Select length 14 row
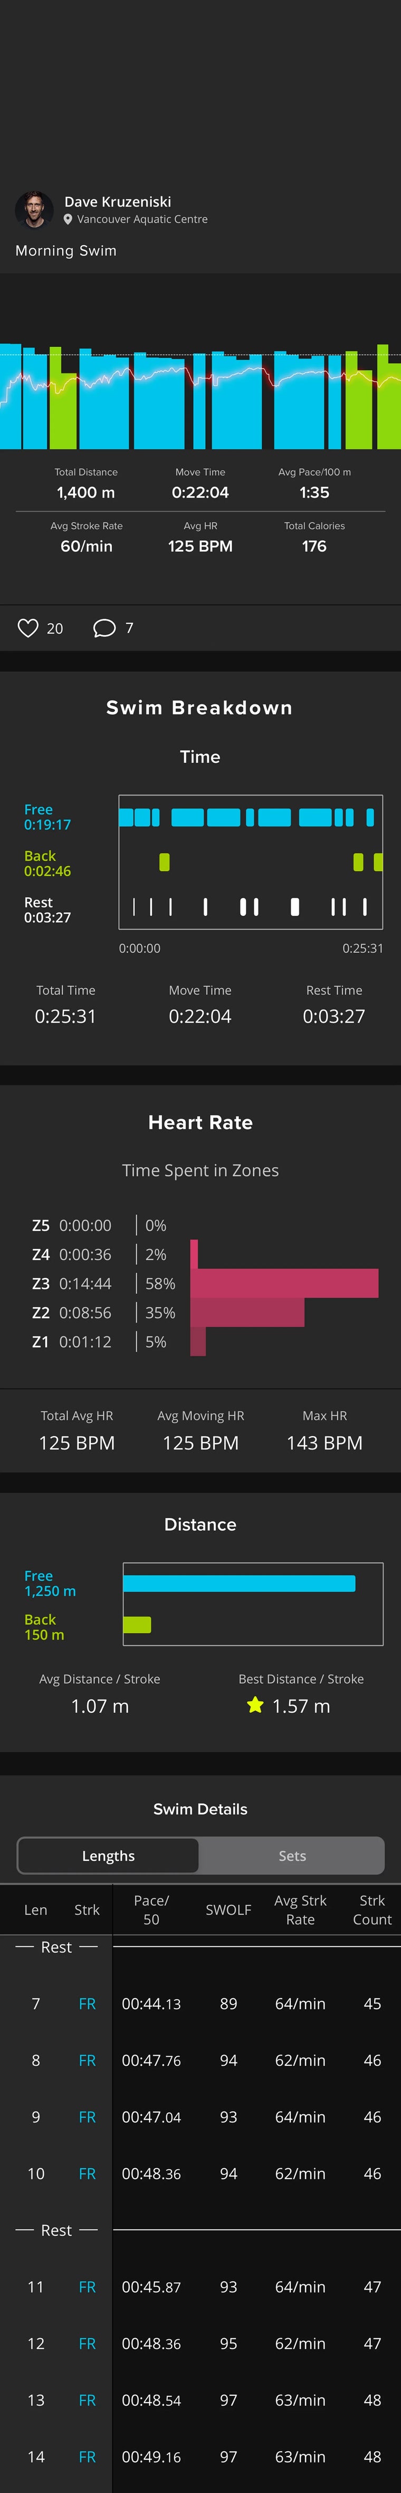Viewport: 401px width, 2493px height. (200, 2456)
